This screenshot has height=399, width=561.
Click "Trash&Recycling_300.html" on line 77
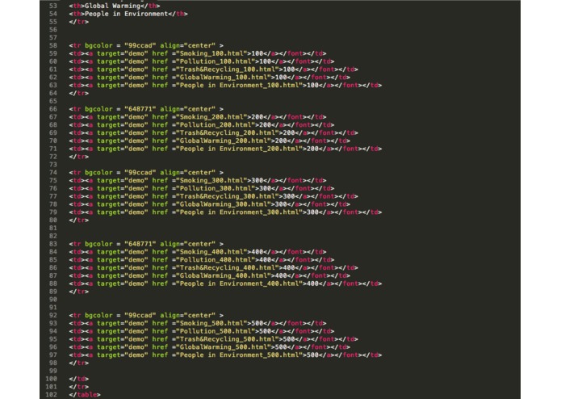(227, 196)
